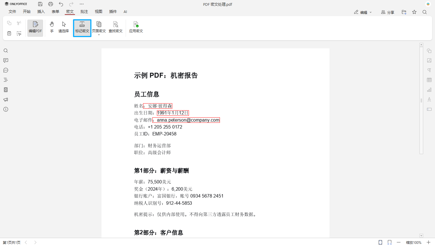Open the 查找密文 search redactions tool
The height and width of the screenshot is (247, 435).
click(116, 27)
